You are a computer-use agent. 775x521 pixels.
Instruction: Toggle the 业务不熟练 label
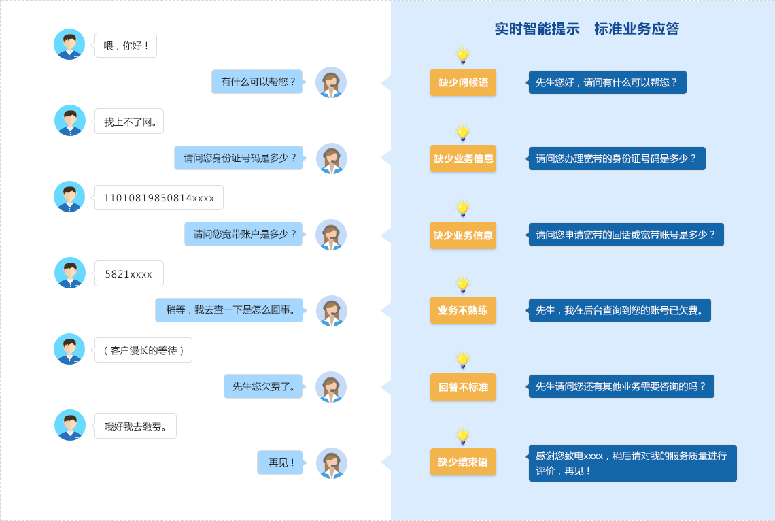(463, 310)
